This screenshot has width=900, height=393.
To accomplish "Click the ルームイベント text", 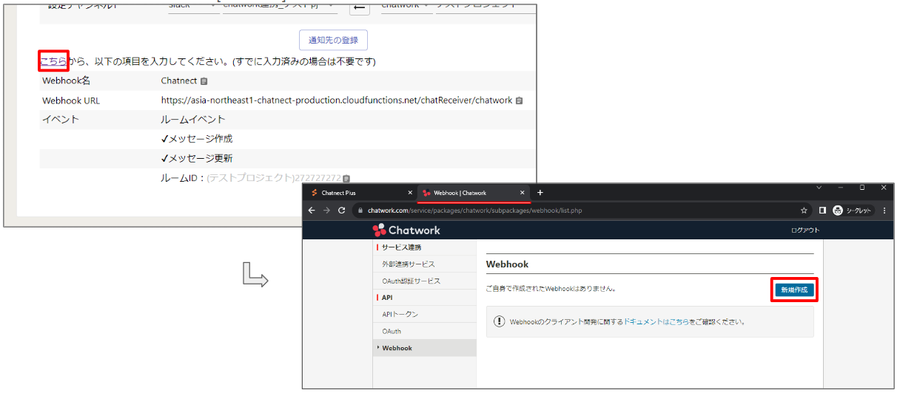I will pos(193,119).
